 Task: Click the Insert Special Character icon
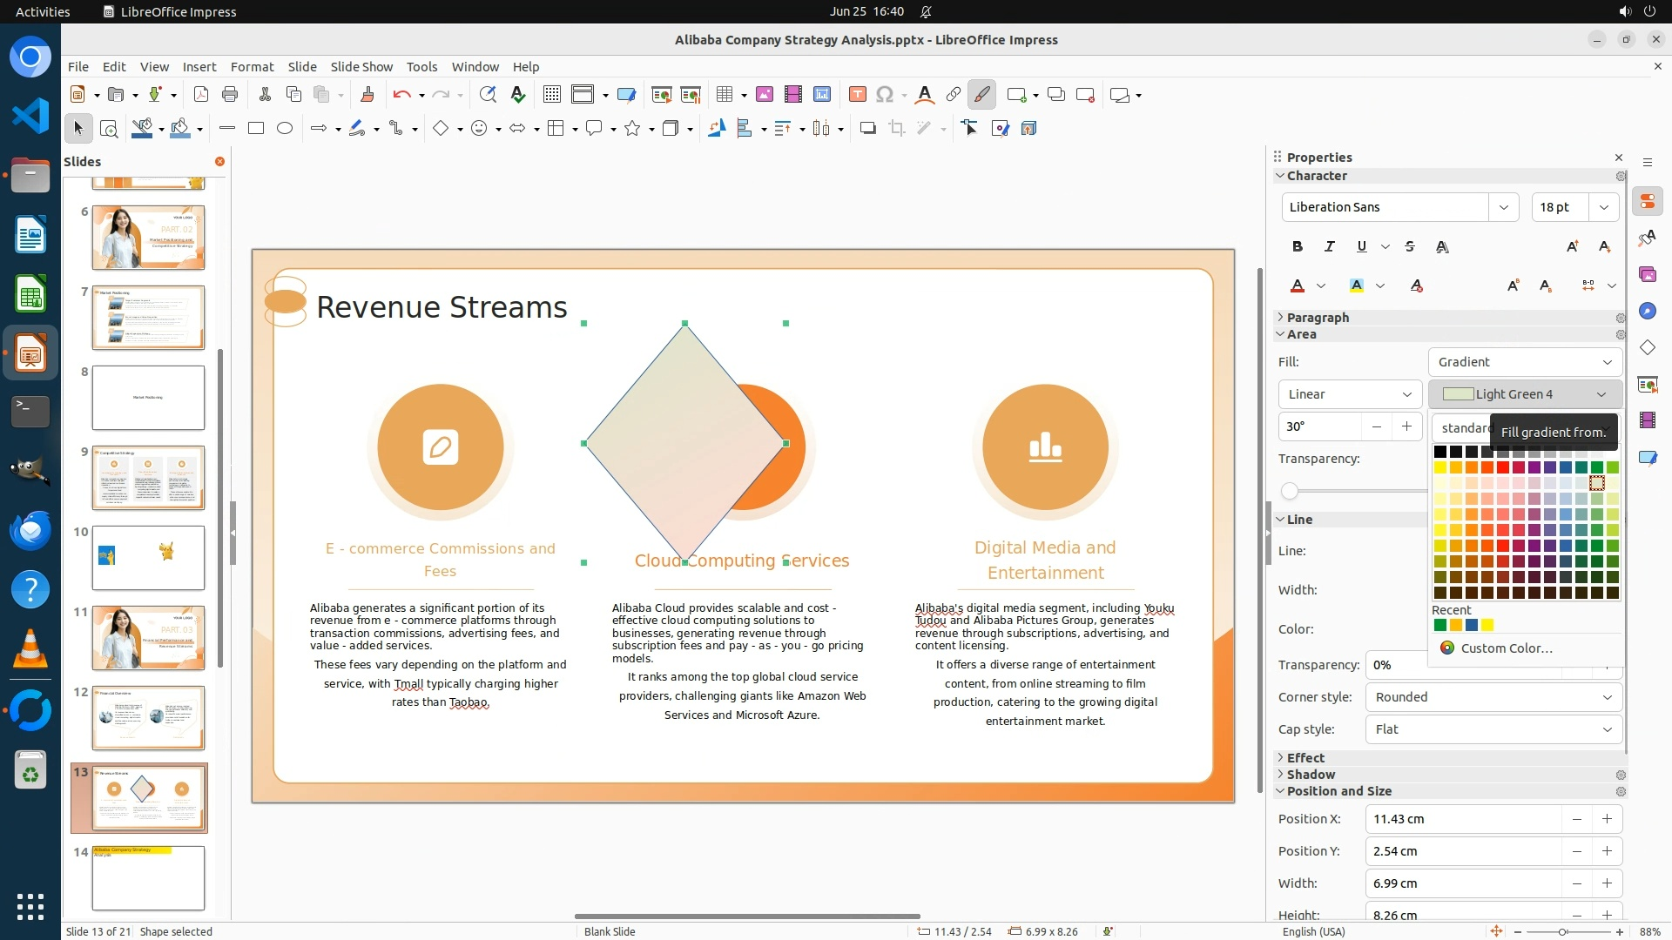pyautogui.click(x=885, y=94)
